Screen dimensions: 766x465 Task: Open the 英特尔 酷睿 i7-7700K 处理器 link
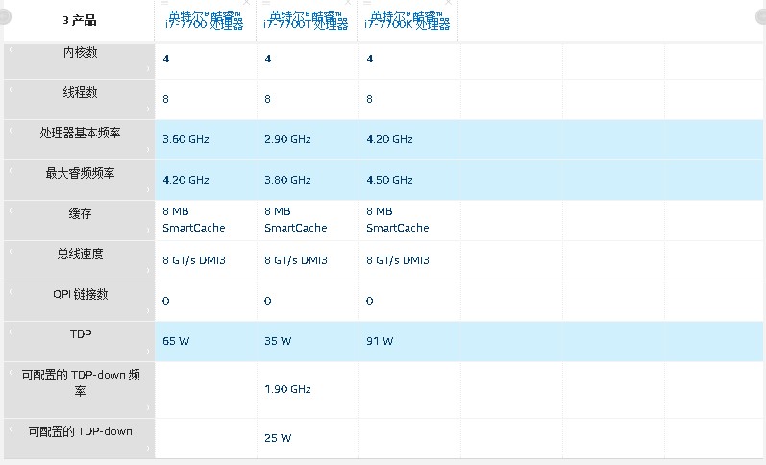pyautogui.click(x=408, y=20)
